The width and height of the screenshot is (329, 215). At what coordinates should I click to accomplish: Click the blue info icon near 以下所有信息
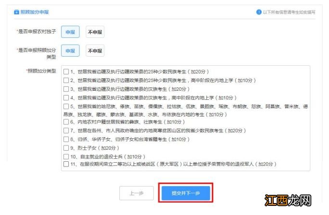point(259,12)
